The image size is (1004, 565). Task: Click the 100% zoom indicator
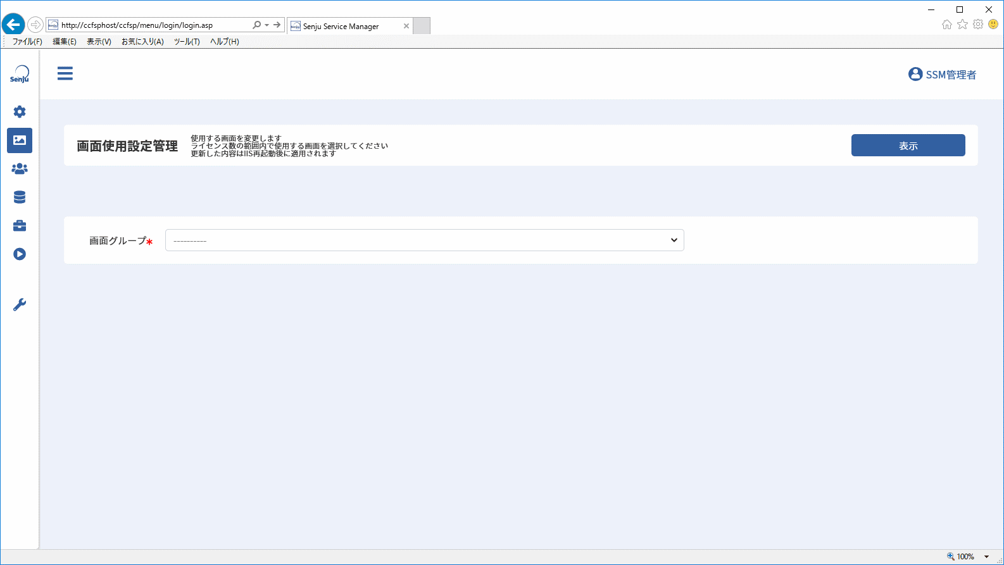pyautogui.click(x=965, y=557)
